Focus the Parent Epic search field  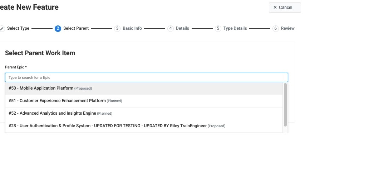[x=146, y=78]
